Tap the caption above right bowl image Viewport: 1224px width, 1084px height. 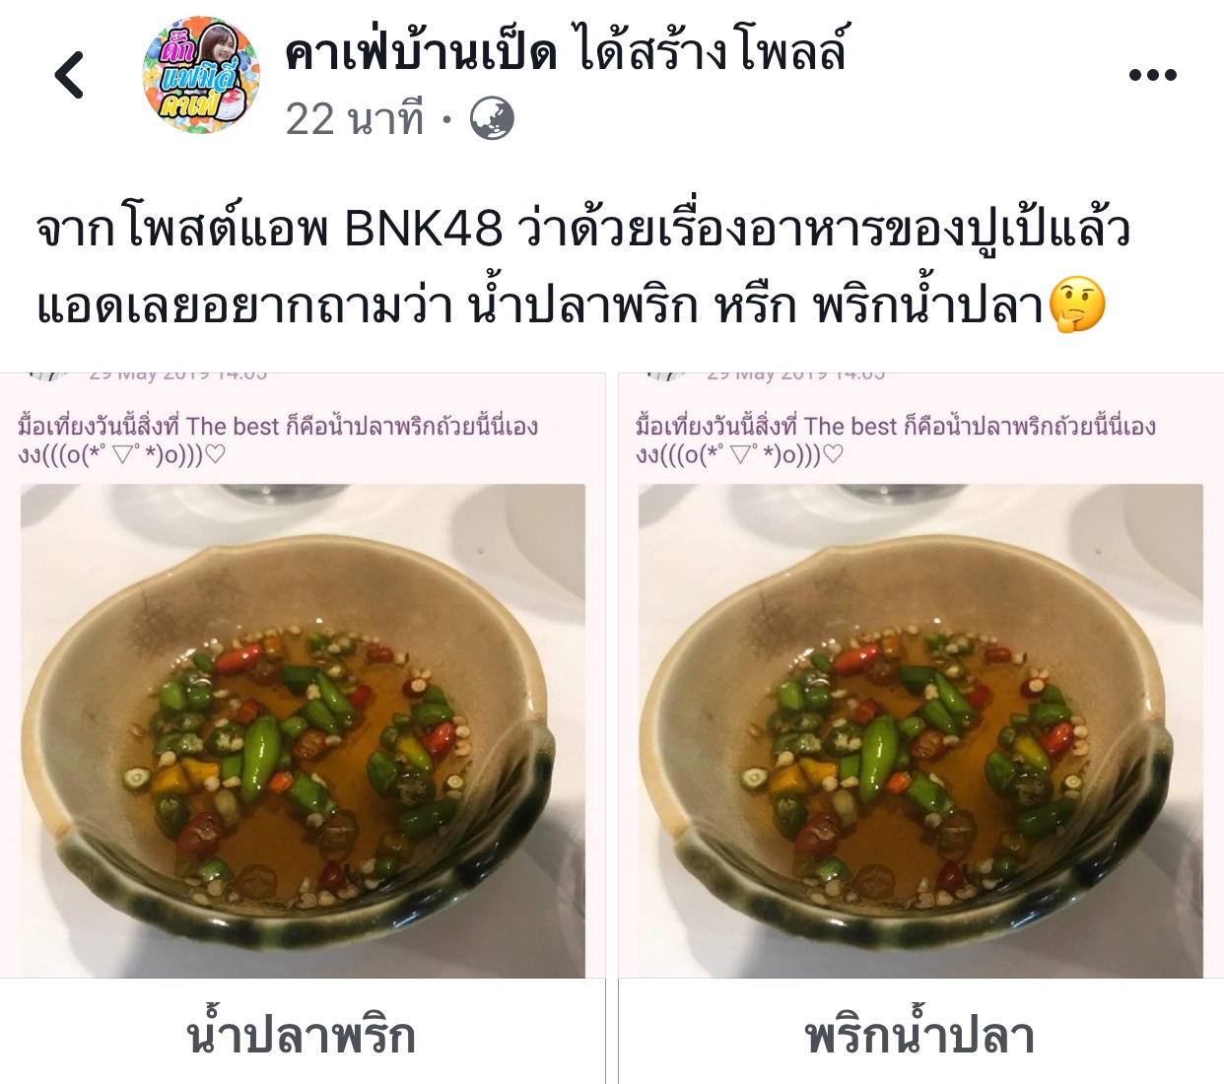896,440
